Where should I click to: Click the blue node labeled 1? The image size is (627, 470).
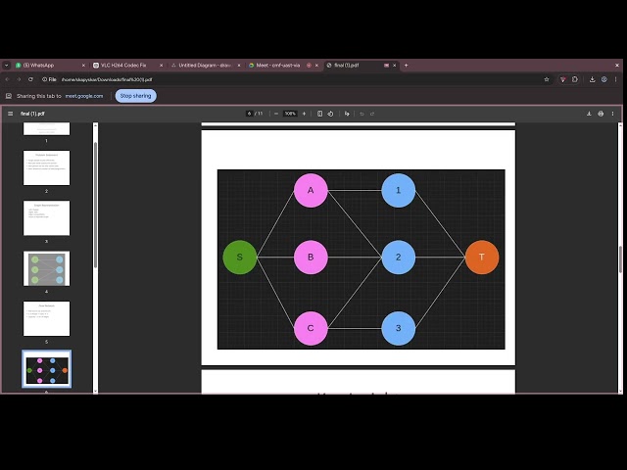click(x=399, y=190)
